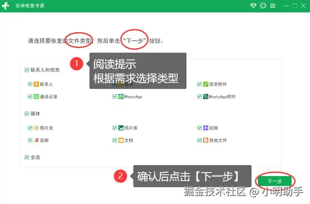The width and height of the screenshot is (310, 204).
Task: Click the 通话记录 phone icon
Action: pyautogui.click(x=36, y=96)
